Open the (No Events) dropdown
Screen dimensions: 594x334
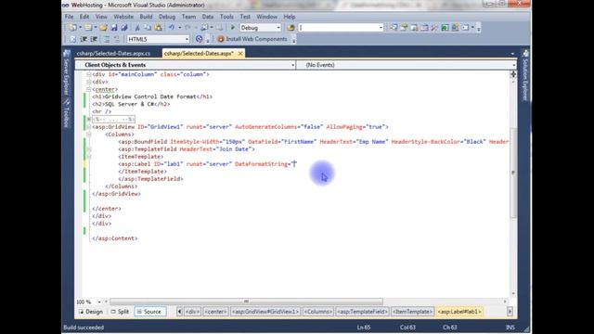pos(513,65)
